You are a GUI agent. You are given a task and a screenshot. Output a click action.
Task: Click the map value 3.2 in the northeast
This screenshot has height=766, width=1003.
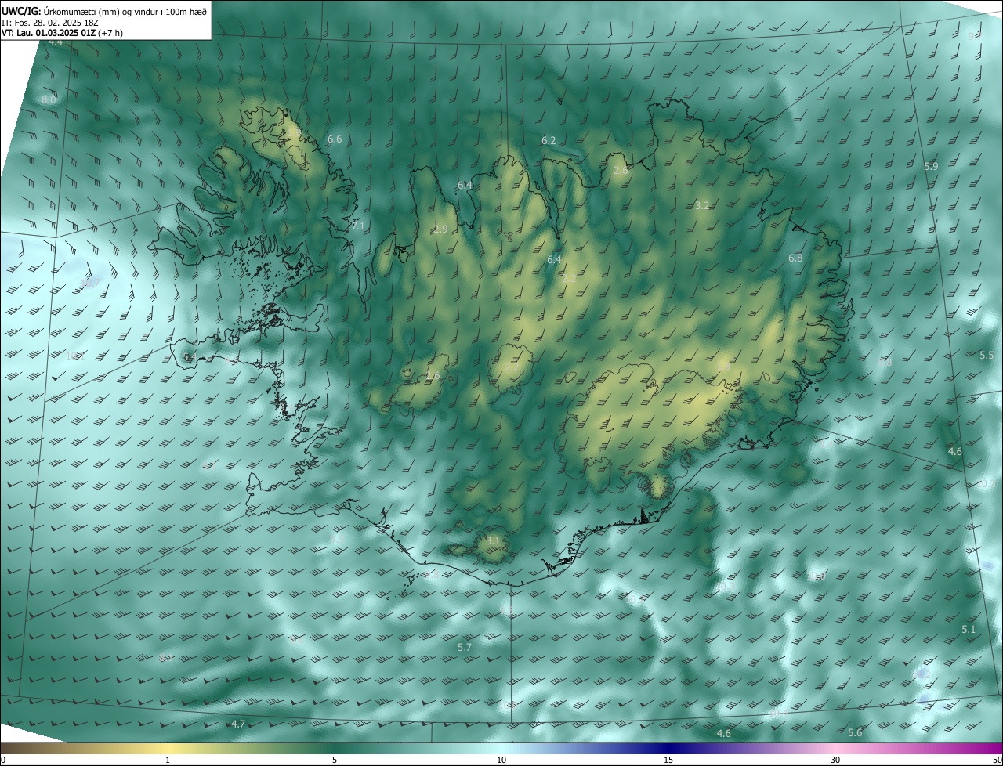tap(702, 205)
